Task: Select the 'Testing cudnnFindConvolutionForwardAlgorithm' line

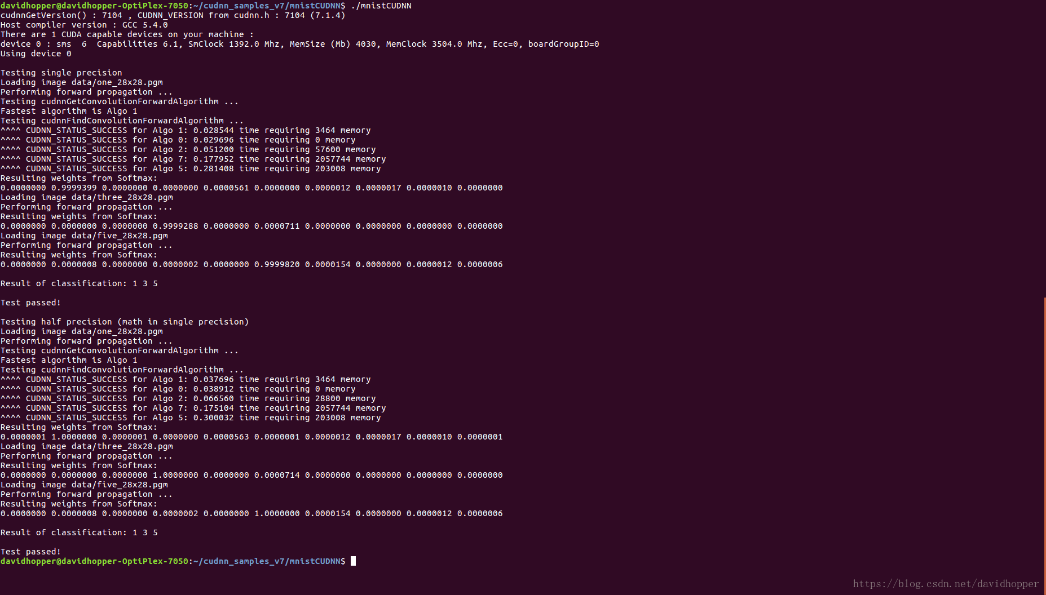Action: point(122,120)
